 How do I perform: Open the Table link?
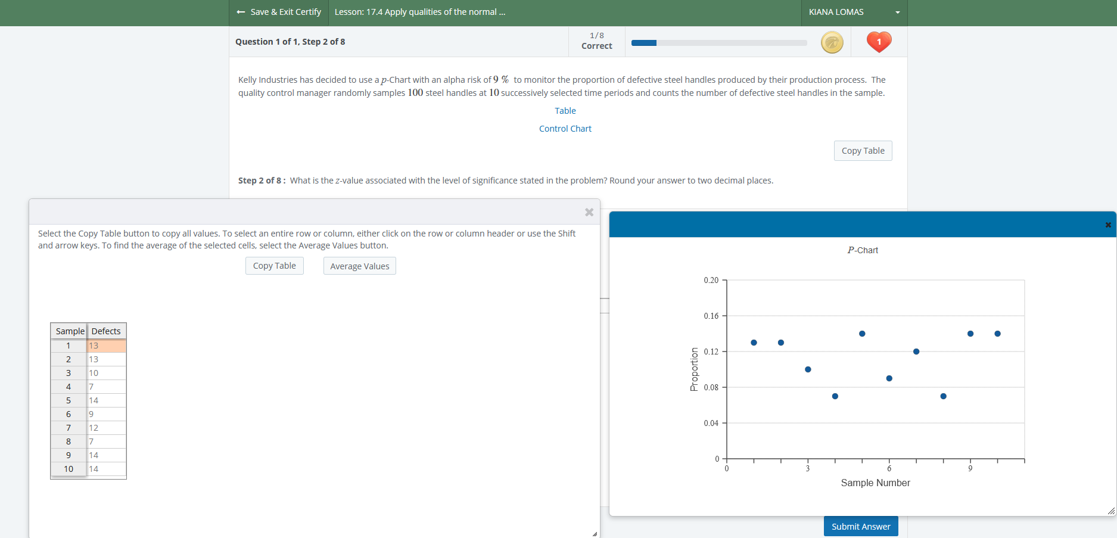click(565, 110)
